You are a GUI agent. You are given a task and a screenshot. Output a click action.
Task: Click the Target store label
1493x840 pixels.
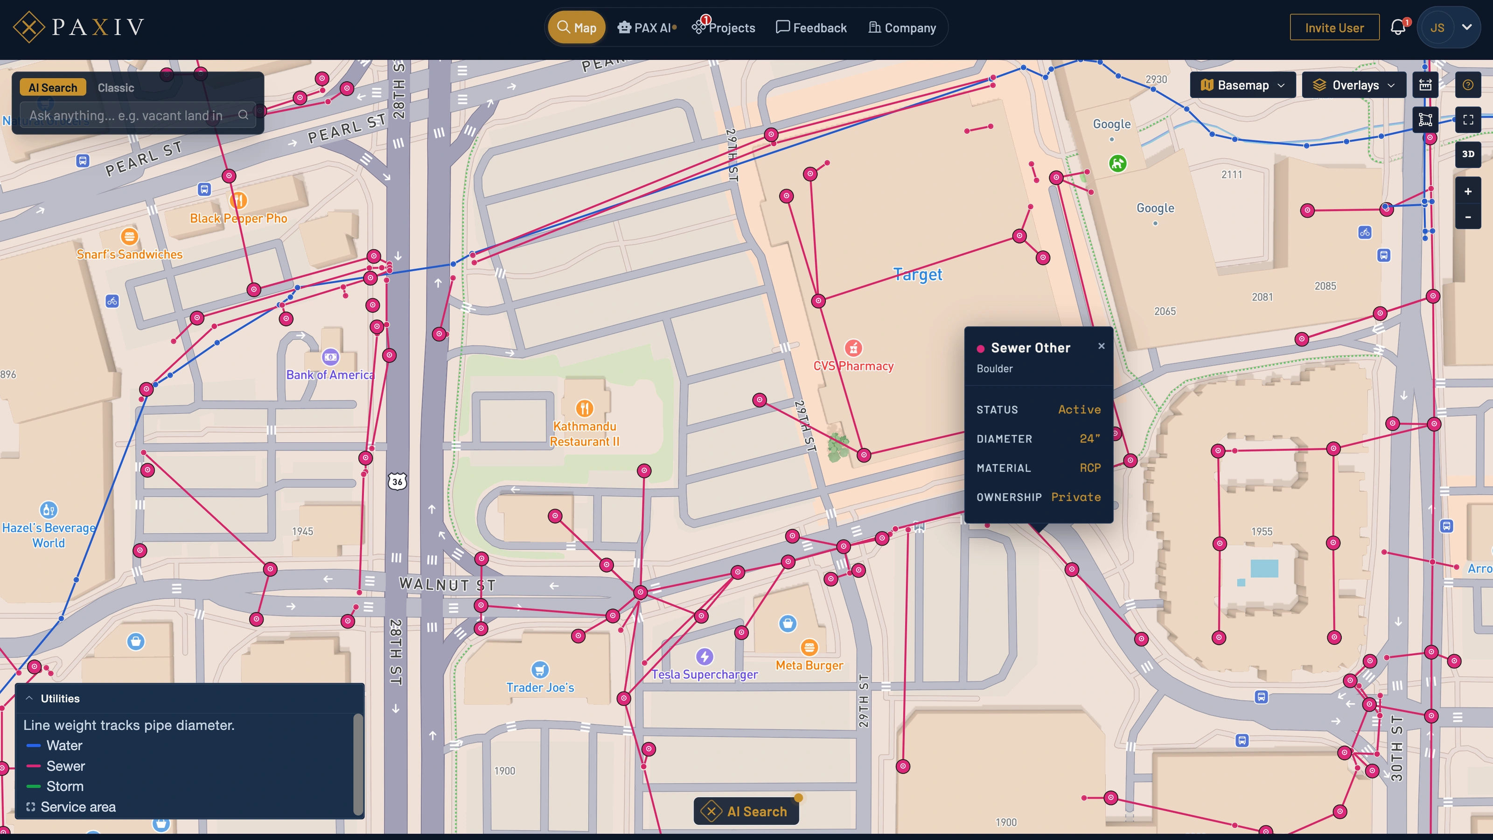pyautogui.click(x=917, y=274)
